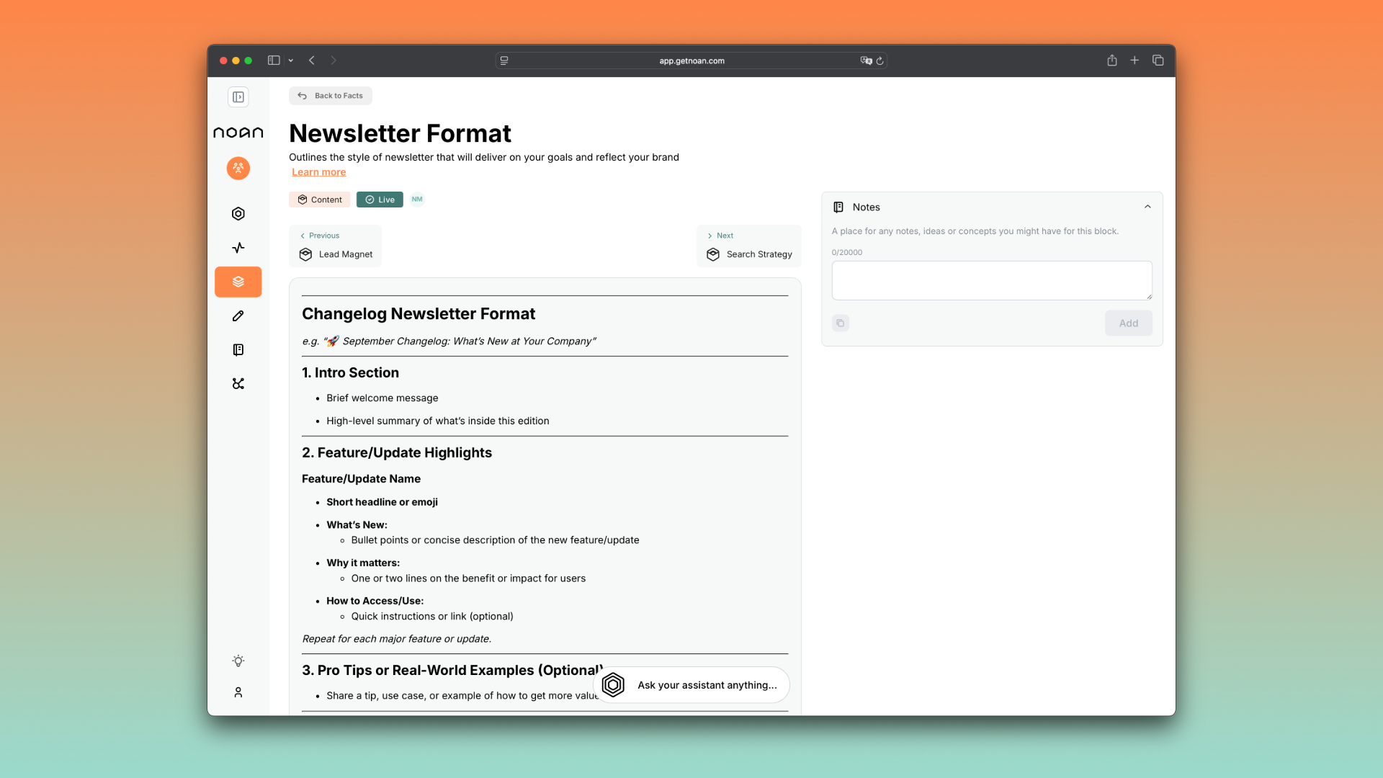This screenshot has height=778, width=1383.
Task: Open the notebook icon in sidebar
Action: (238, 350)
